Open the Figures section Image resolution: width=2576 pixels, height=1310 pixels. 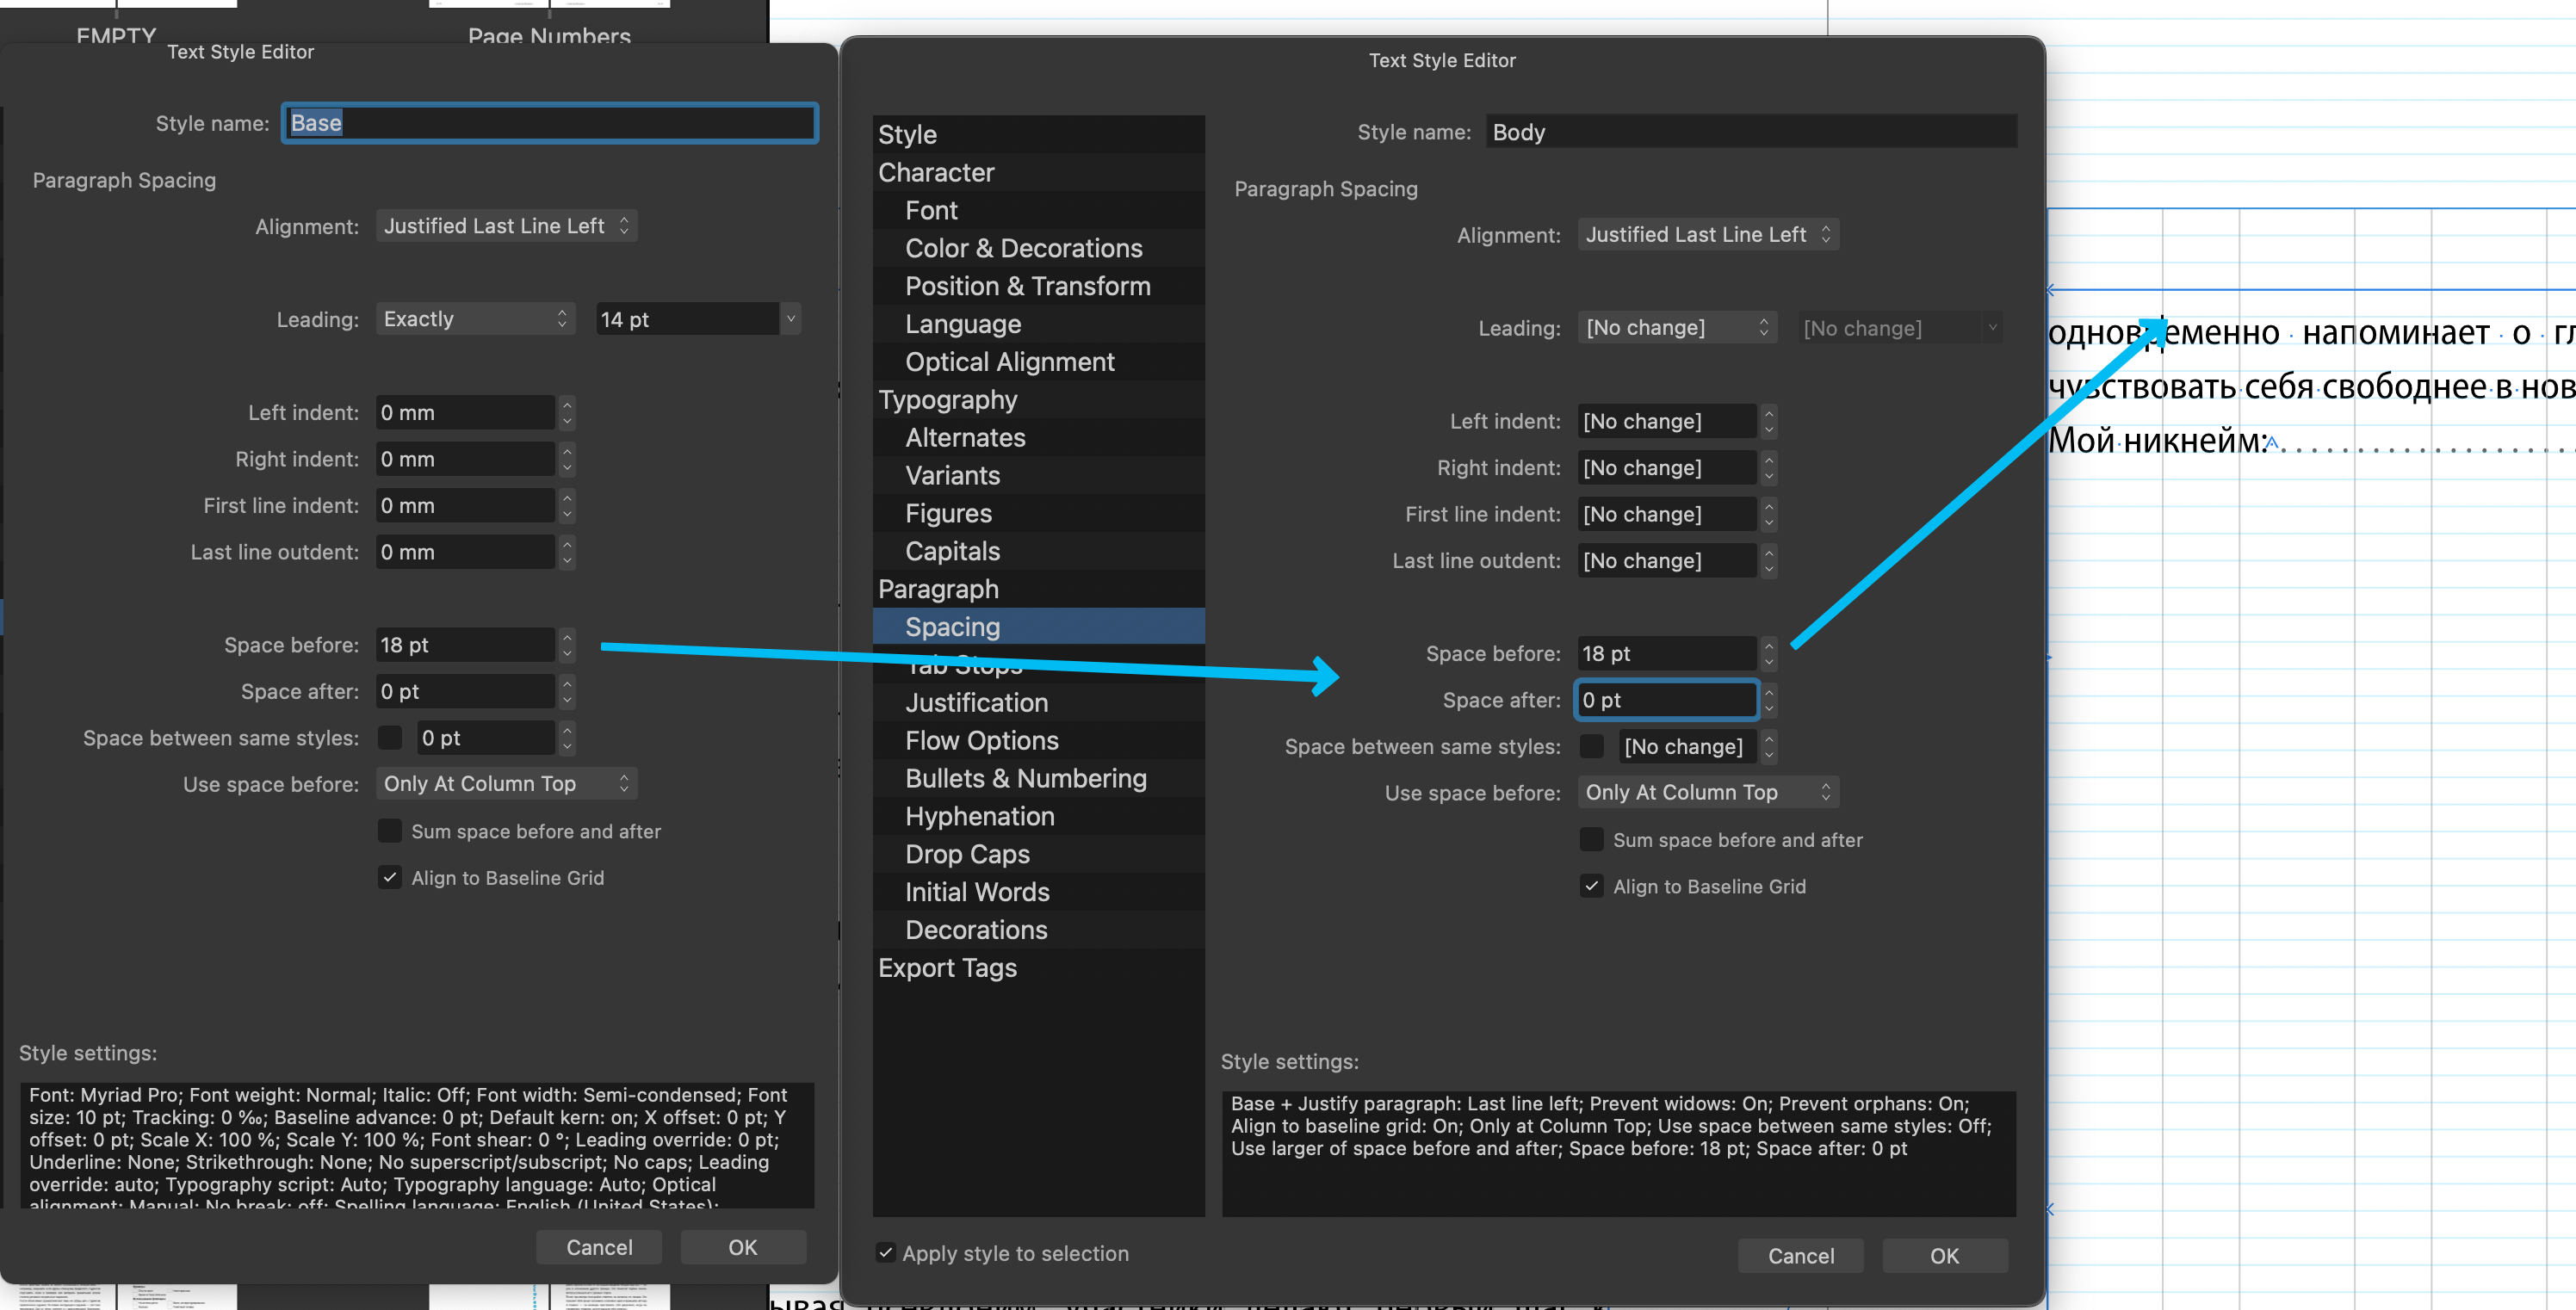tap(1038, 513)
